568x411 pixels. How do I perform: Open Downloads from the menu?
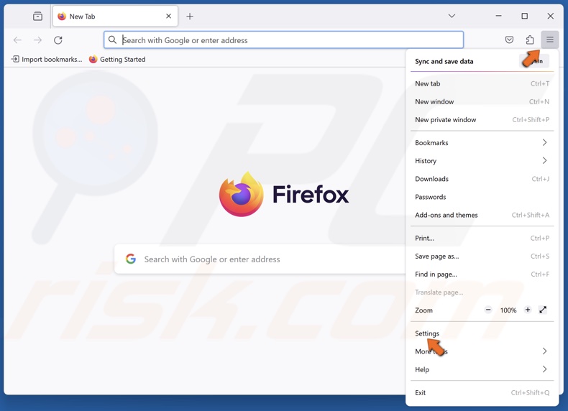click(482, 179)
